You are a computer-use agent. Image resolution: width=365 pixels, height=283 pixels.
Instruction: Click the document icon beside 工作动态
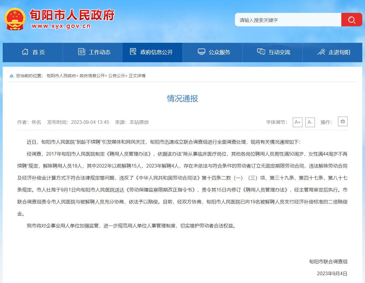[82, 52]
